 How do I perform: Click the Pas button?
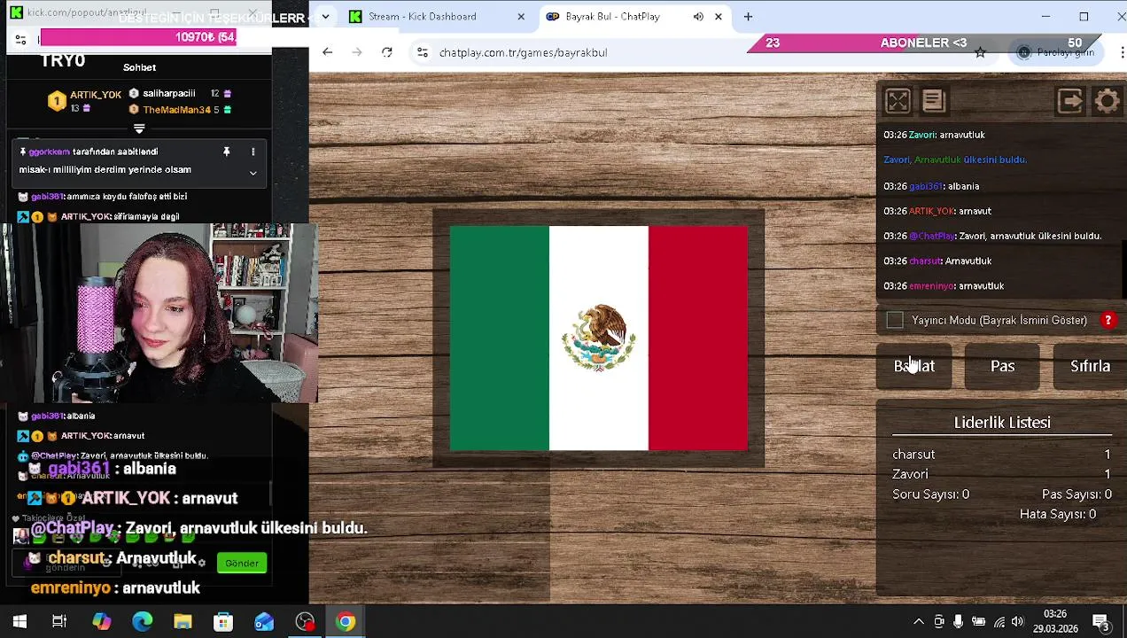(1002, 366)
